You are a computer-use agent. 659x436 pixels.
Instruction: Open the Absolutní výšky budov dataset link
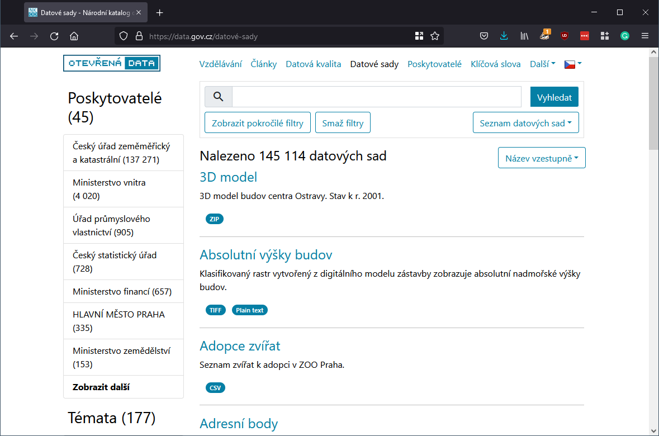(266, 254)
